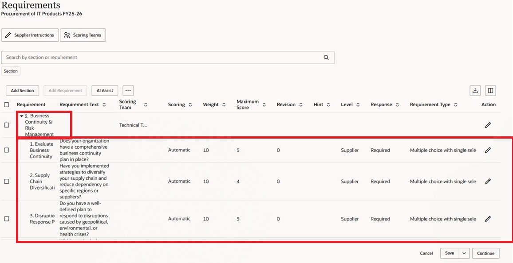Click the AI Assist button
This screenshot has width=513, height=263.
pos(105,90)
